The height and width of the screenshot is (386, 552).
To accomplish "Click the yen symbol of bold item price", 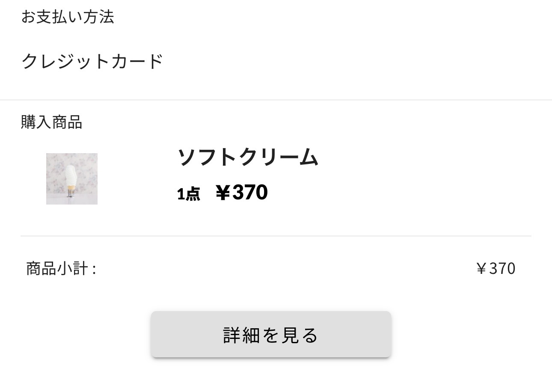I will (222, 193).
